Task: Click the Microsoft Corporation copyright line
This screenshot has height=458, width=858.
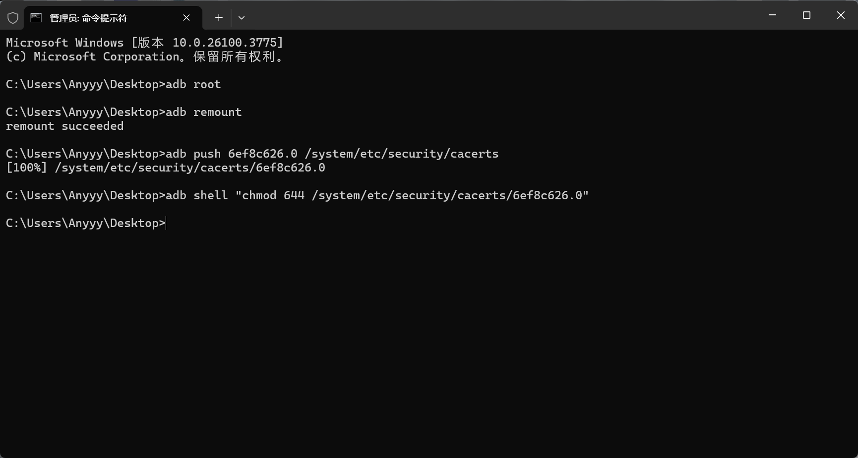Action: (x=144, y=57)
